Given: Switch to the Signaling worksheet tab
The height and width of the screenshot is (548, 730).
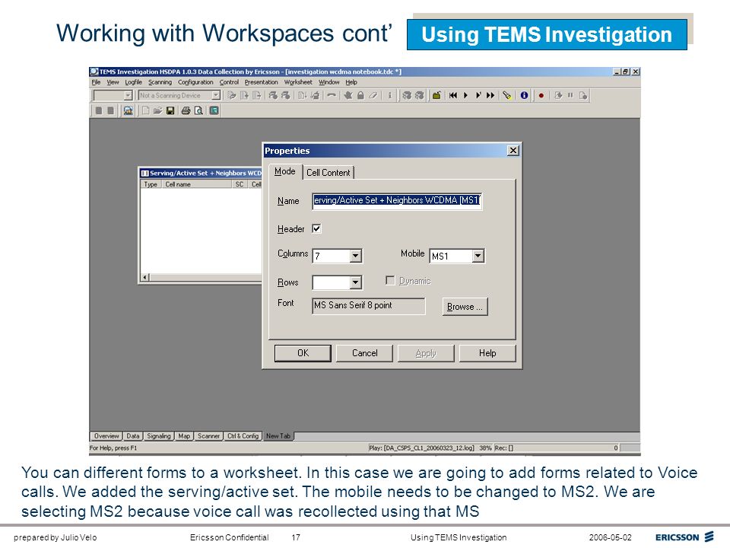Looking at the screenshot, I should (x=159, y=436).
